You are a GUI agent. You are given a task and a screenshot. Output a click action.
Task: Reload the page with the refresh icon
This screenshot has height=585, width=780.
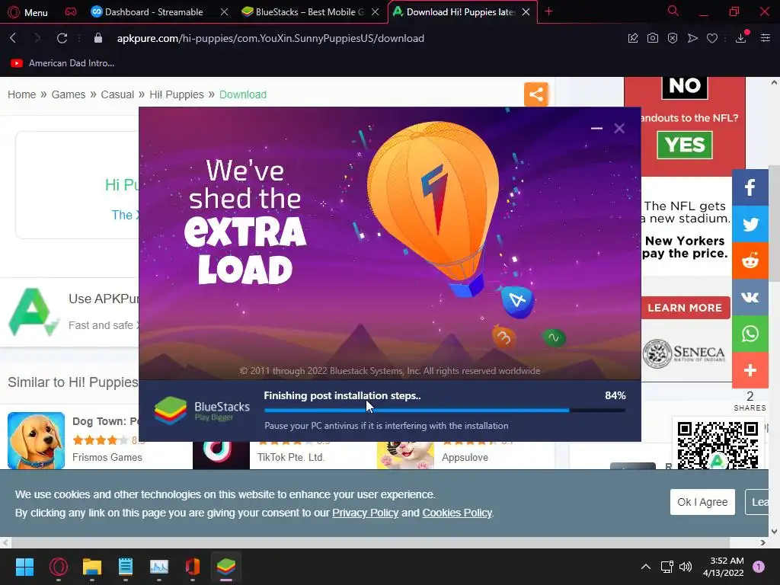62,38
